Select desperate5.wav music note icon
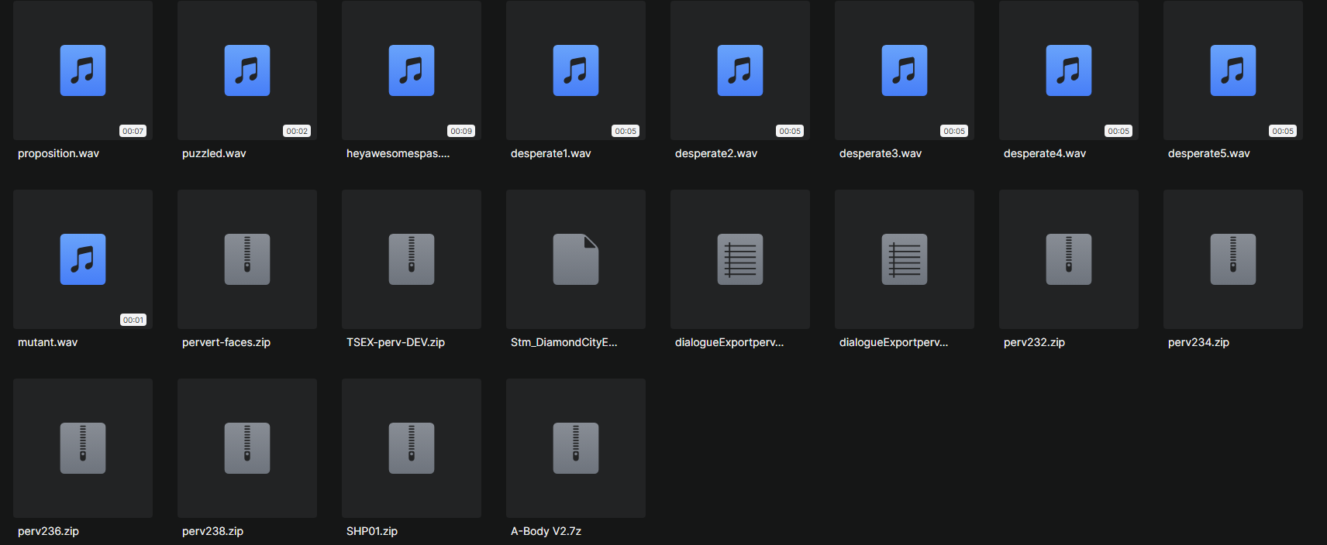 click(1233, 70)
